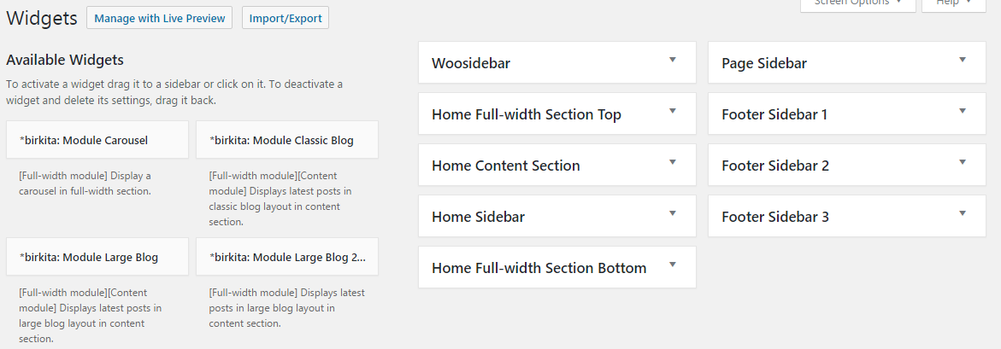The image size is (1001, 349).
Task: Open the Import/Export page
Action: pyautogui.click(x=286, y=18)
